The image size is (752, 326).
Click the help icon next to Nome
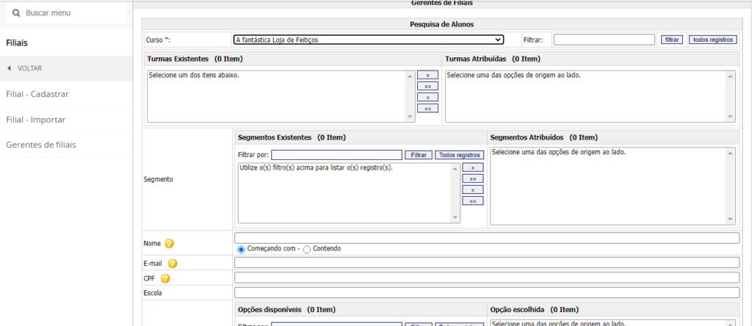169,244
